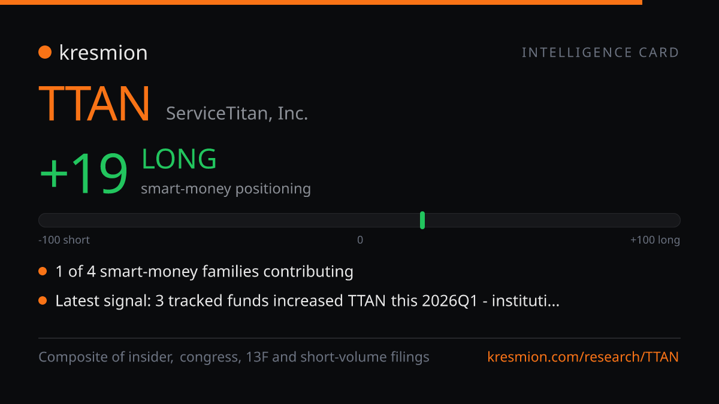
Task: Click the -100 short scale label
Action: point(64,240)
